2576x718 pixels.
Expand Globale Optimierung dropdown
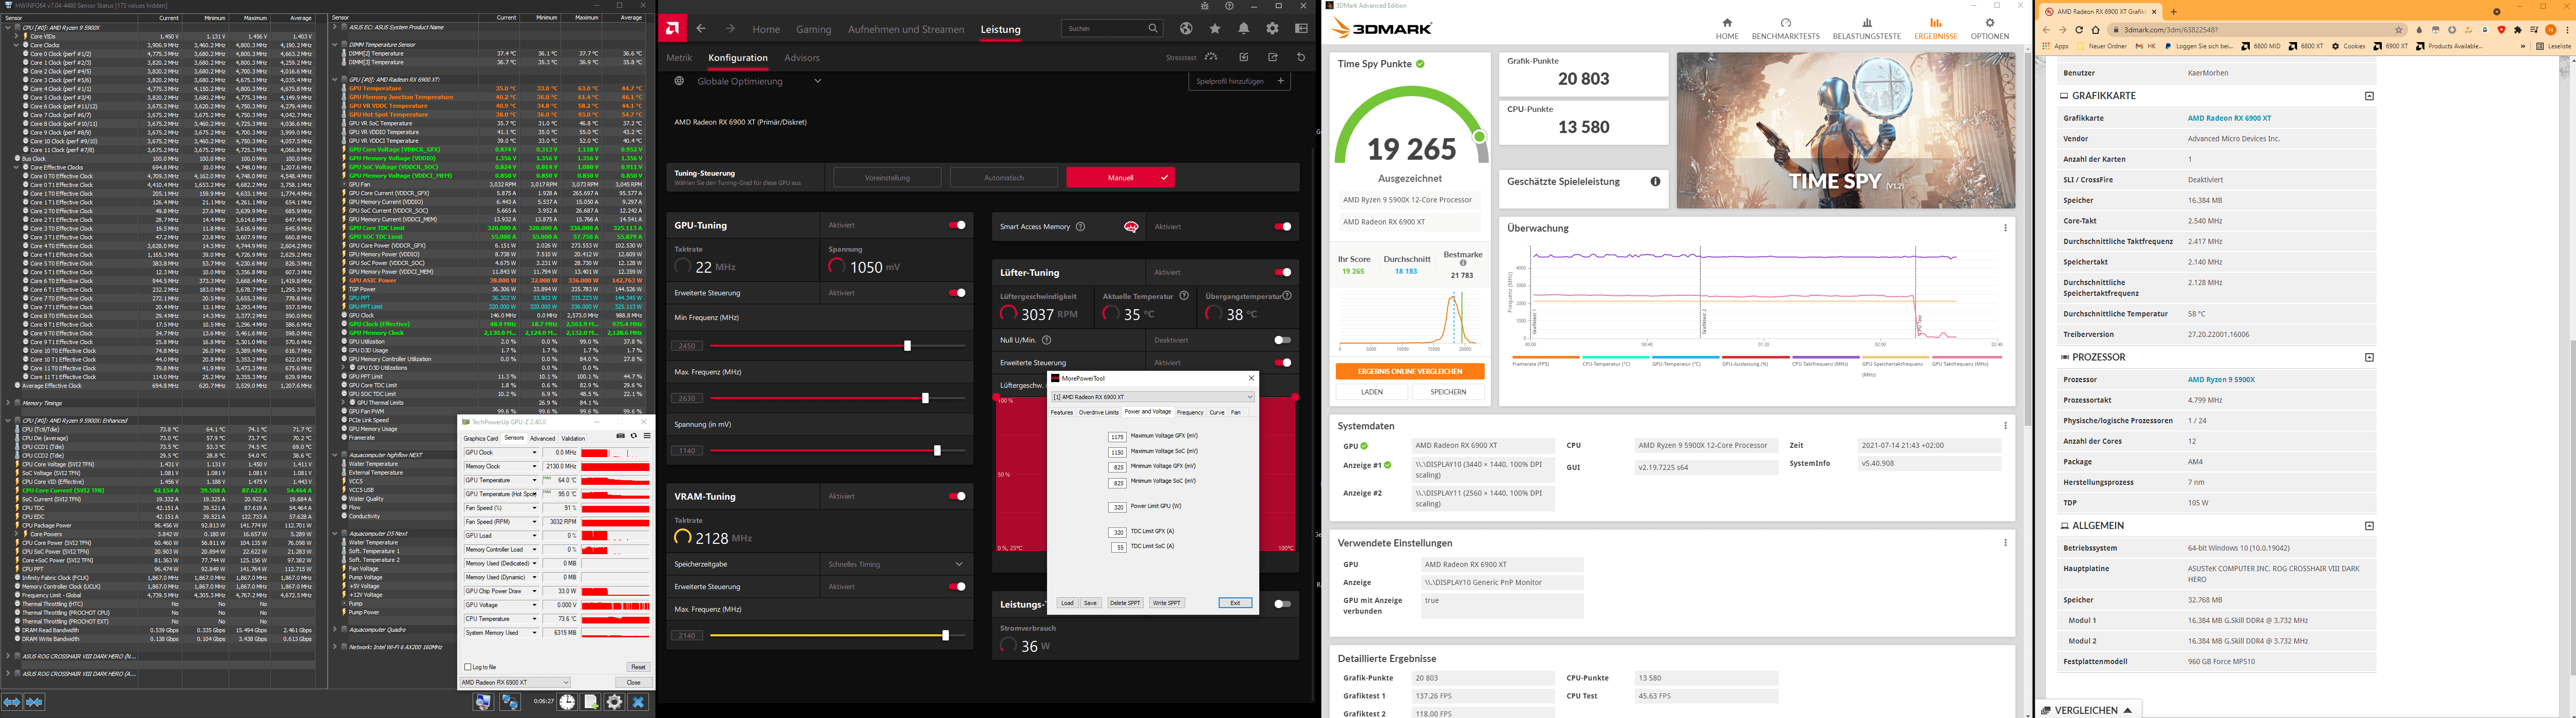(817, 81)
